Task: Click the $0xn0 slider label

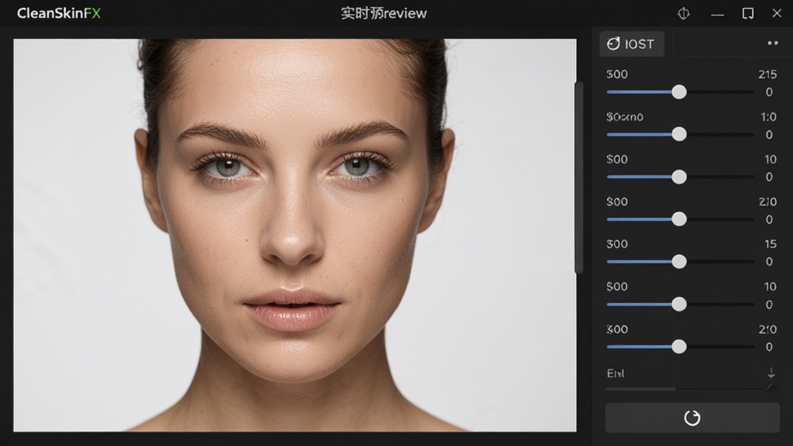Action: coord(625,117)
